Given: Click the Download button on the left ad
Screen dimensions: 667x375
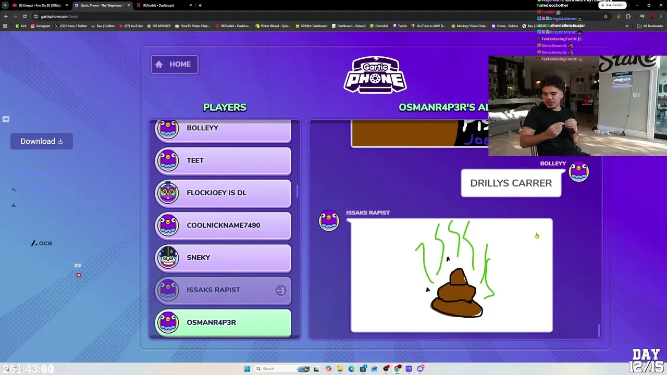Looking at the screenshot, I should 42,141.
